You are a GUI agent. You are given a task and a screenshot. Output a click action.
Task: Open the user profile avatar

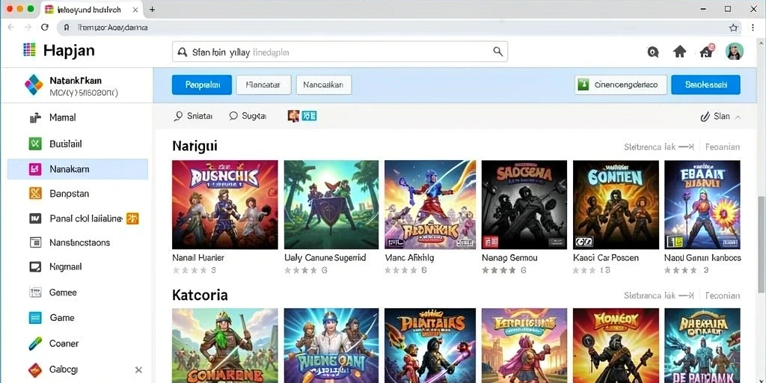(735, 52)
